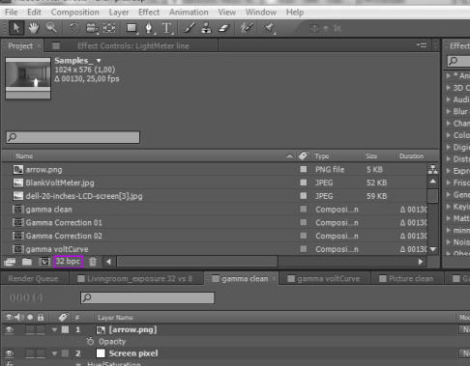Switch to Render Queue tab
The width and height of the screenshot is (470, 366).
click(33, 279)
